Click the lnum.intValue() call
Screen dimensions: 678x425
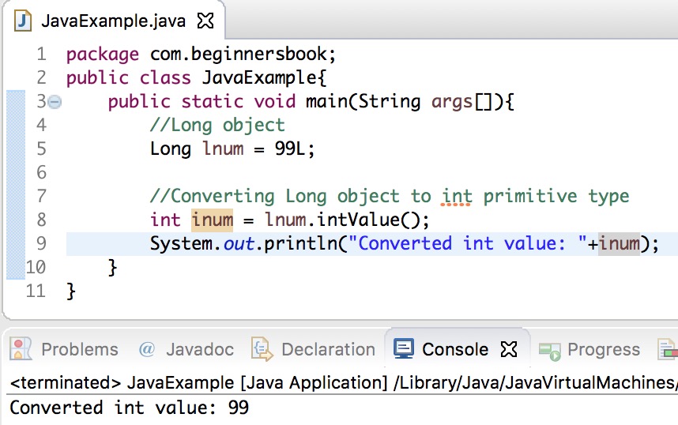tap(342, 220)
